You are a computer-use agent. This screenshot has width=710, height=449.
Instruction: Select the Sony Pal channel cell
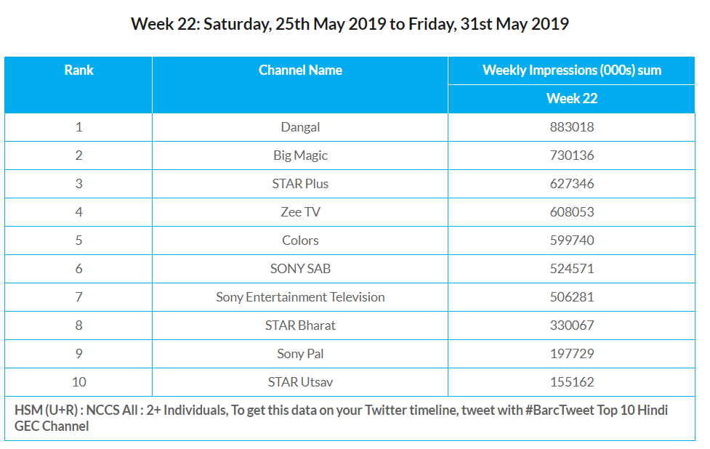pos(300,354)
